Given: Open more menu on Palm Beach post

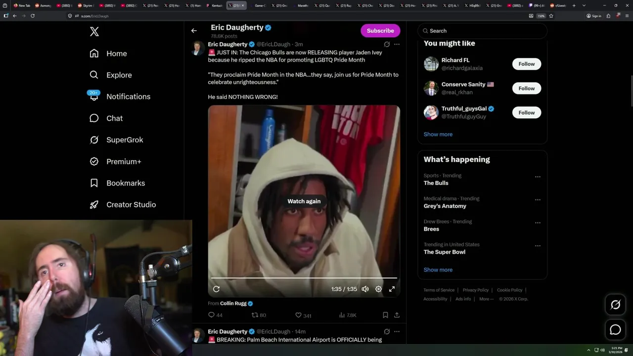Looking at the screenshot, I should click(397, 332).
